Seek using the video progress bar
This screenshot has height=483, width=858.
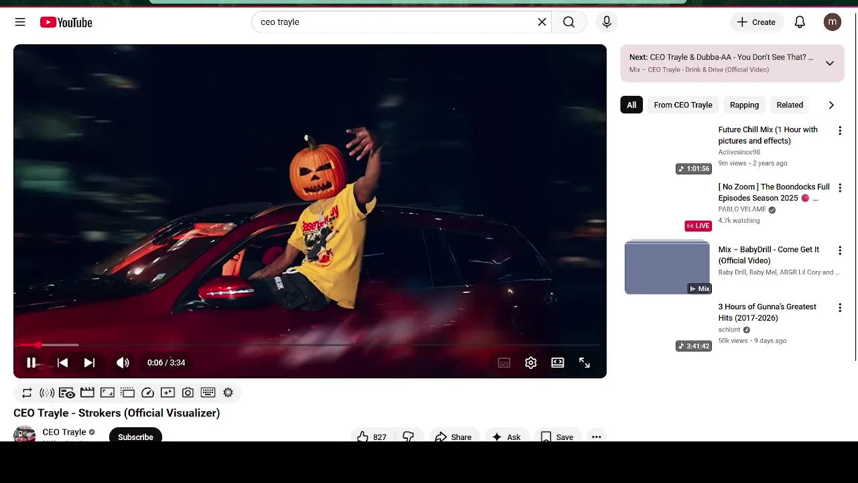(310, 345)
